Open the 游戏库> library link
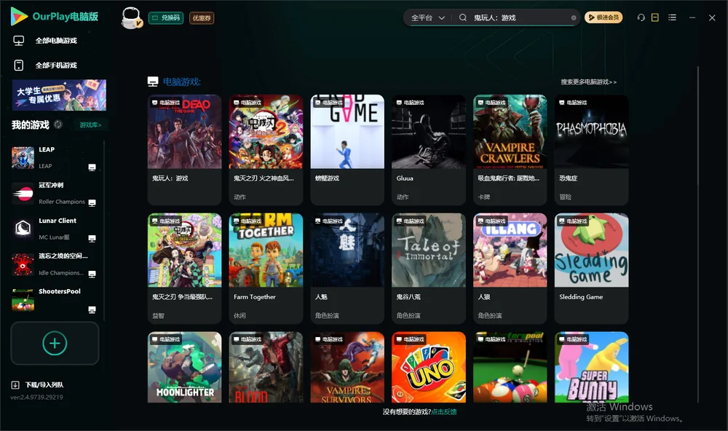This screenshot has width=728, height=431. pyautogui.click(x=90, y=125)
